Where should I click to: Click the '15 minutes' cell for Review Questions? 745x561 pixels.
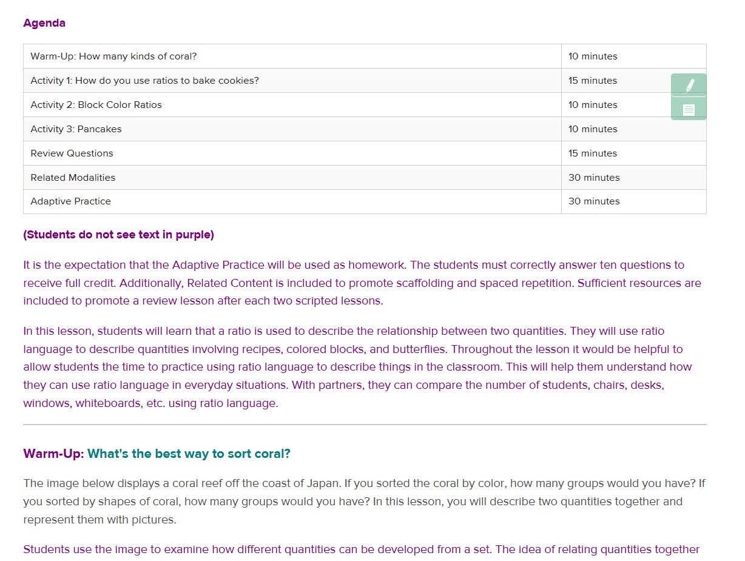634,153
